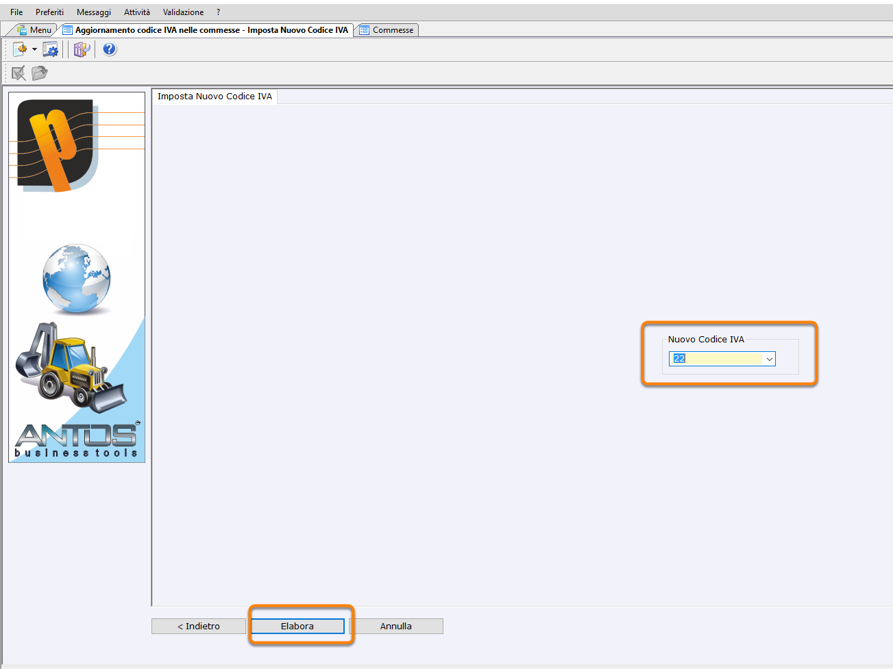Open help with the blue question mark icon
Image resolution: width=893 pixels, height=669 pixels.
pos(110,49)
